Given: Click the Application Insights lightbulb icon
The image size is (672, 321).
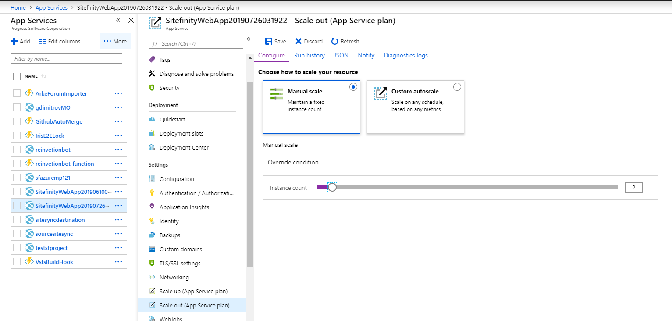Looking at the screenshot, I should click(x=152, y=207).
